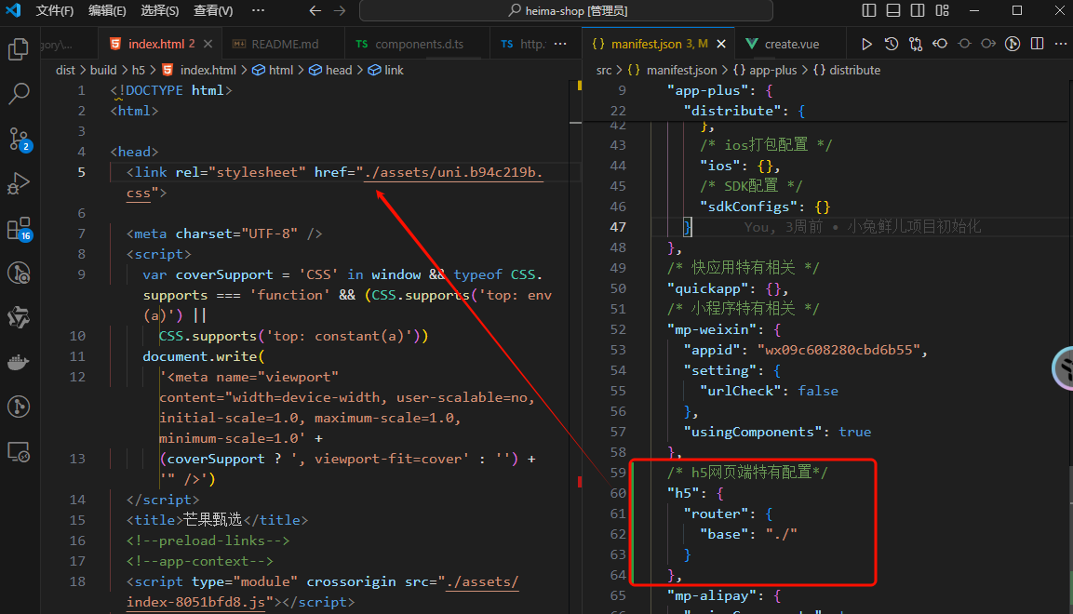The width and height of the screenshot is (1073, 614).
Task: Go forward with title bar right arrow
Action: (x=340, y=10)
